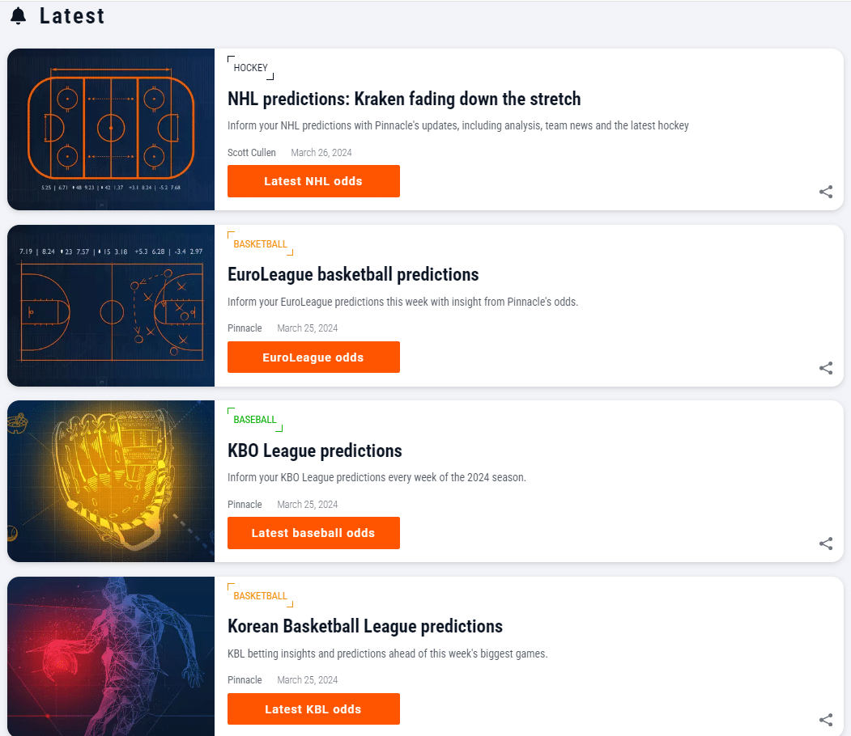This screenshot has width=851, height=736.
Task: Click the BASKETBALL tag on the EuroLeague article
Action: point(261,243)
